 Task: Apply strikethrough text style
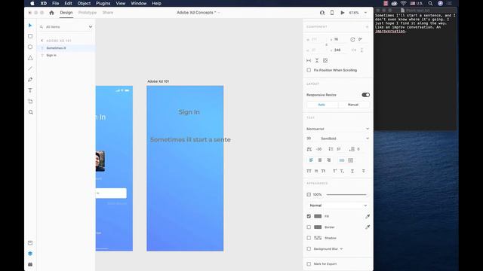click(x=364, y=171)
